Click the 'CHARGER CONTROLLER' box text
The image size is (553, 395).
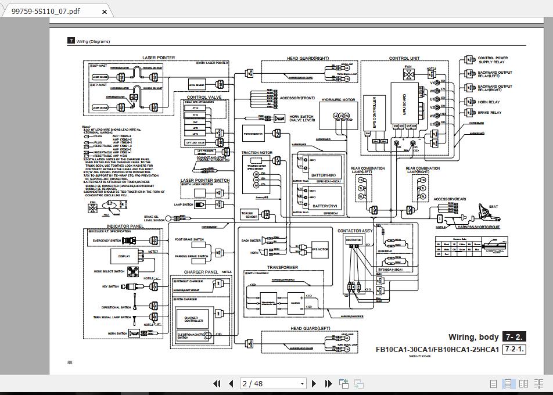point(193,319)
